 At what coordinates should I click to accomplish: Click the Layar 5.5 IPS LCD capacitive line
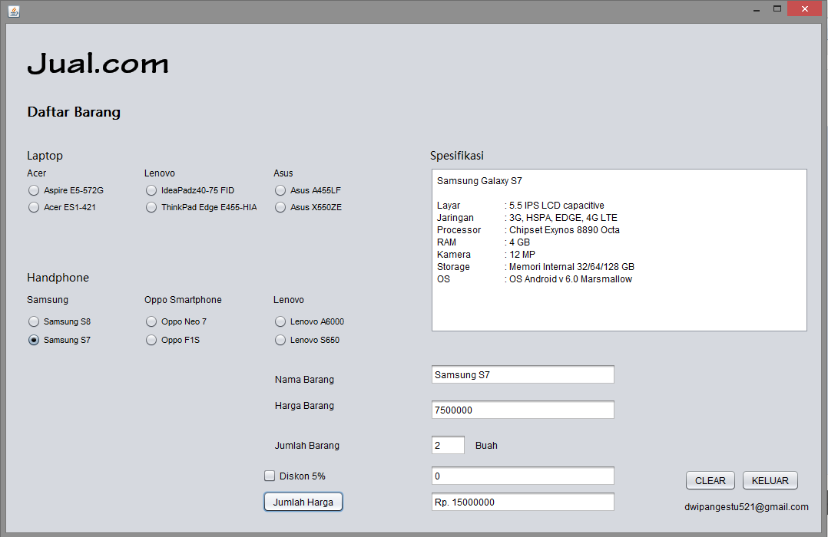coord(521,205)
